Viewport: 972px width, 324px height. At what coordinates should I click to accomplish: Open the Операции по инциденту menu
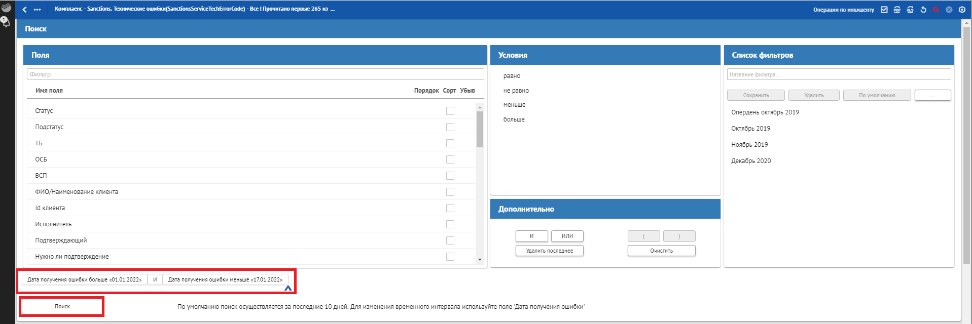[x=843, y=10]
